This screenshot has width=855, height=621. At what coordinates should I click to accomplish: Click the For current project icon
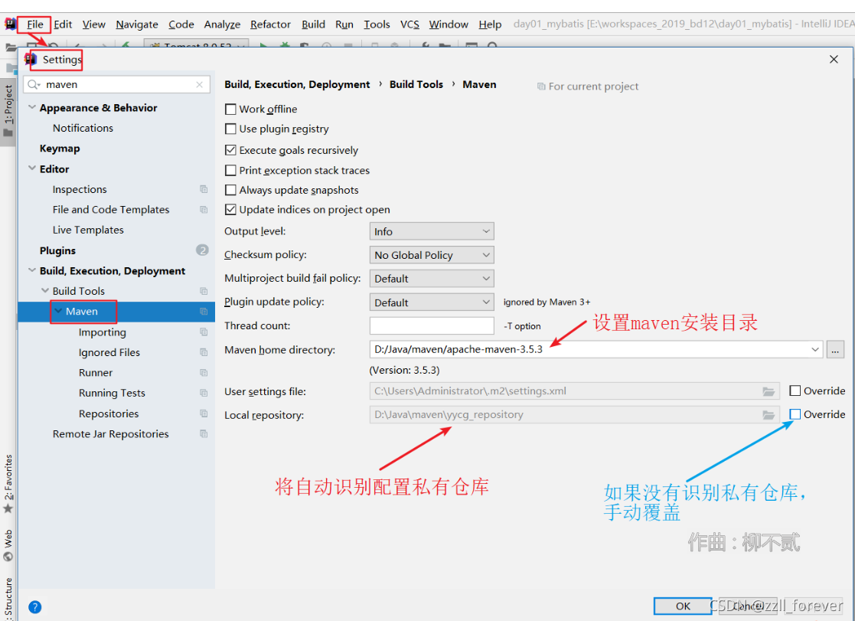(541, 87)
